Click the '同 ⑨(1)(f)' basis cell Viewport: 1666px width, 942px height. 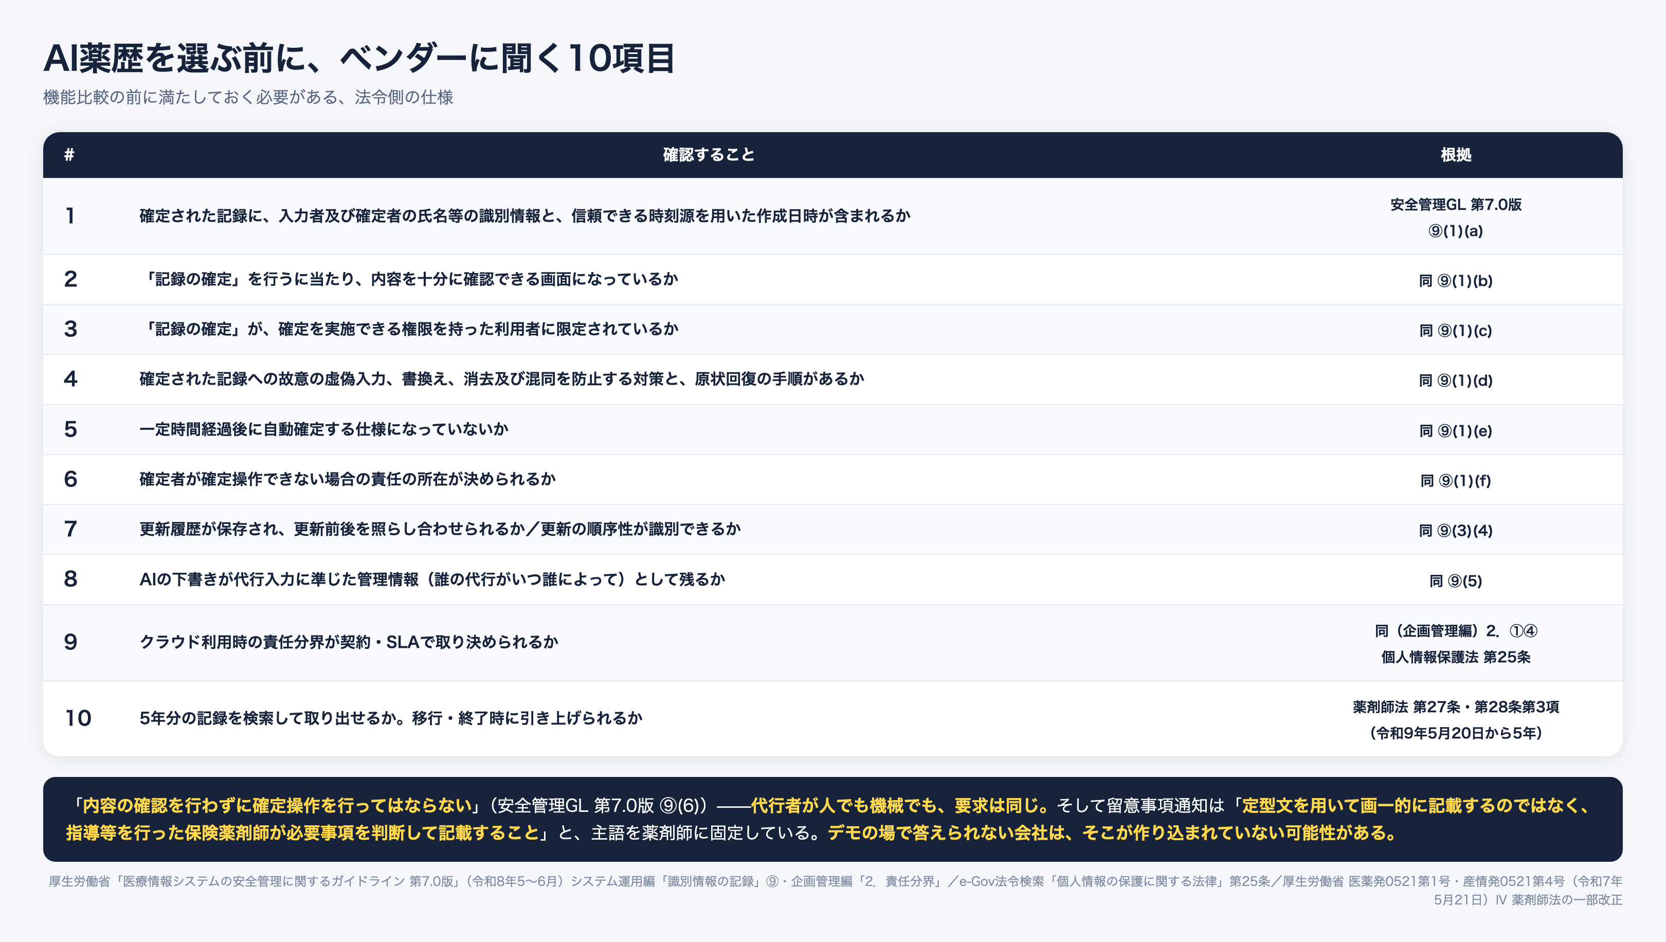tap(1456, 480)
